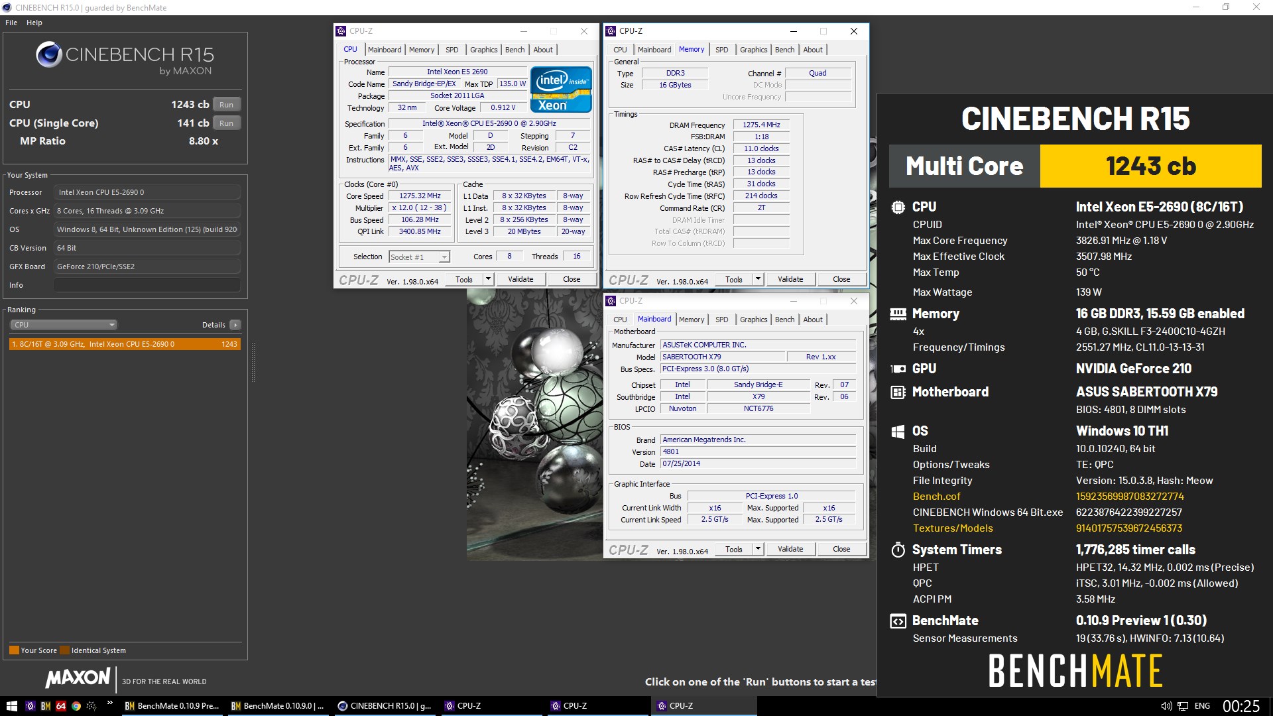Click Validate in the CPU tab window
1273x716 pixels.
click(x=520, y=279)
